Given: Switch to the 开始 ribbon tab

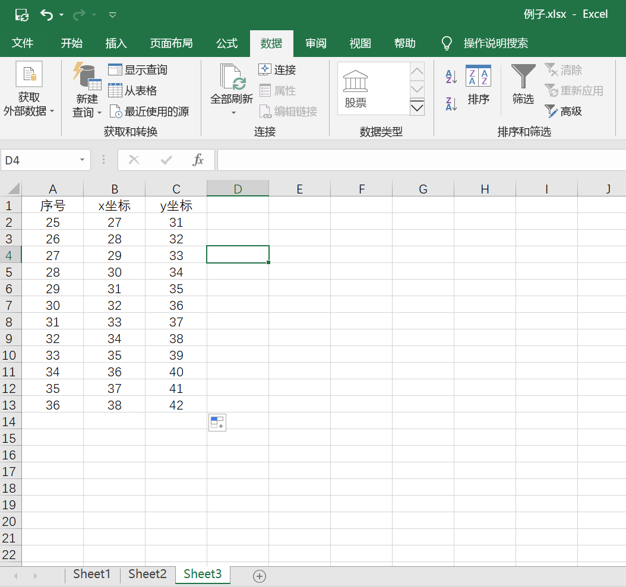Looking at the screenshot, I should 72,43.
